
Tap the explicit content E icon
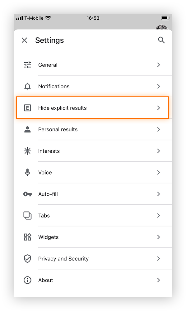pos(27,108)
